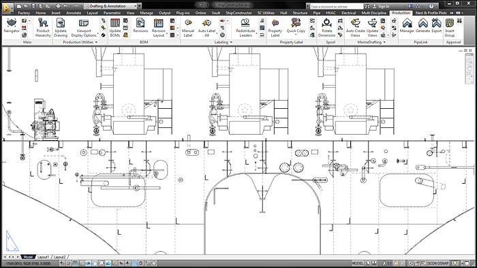Click the Help question mark icon
Image resolution: width=477 pixels, height=268 pixels.
(431, 6)
